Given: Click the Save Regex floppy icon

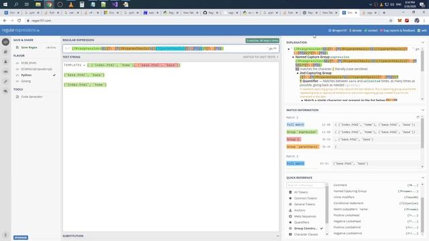Looking at the screenshot, I should [17, 48].
